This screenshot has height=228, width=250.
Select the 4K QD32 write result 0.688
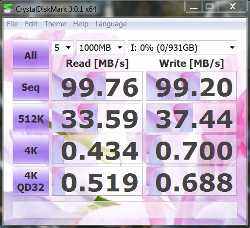[x=191, y=181]
